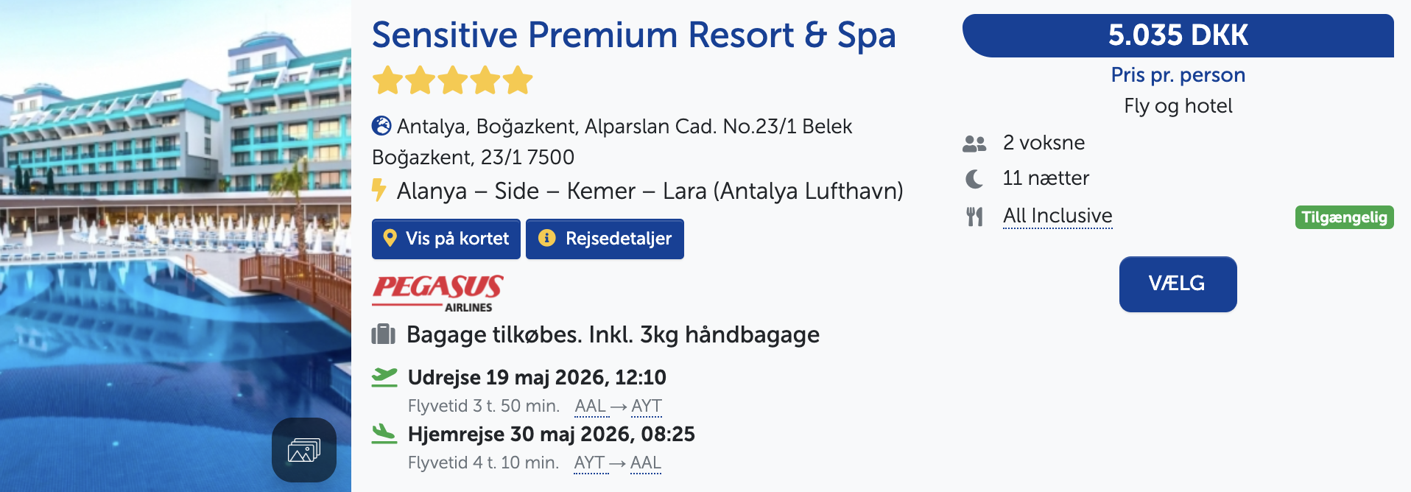
Task: Click the landing plane icon by Hjemrejse
Action: pyautogui.click(x=384, y=434)
